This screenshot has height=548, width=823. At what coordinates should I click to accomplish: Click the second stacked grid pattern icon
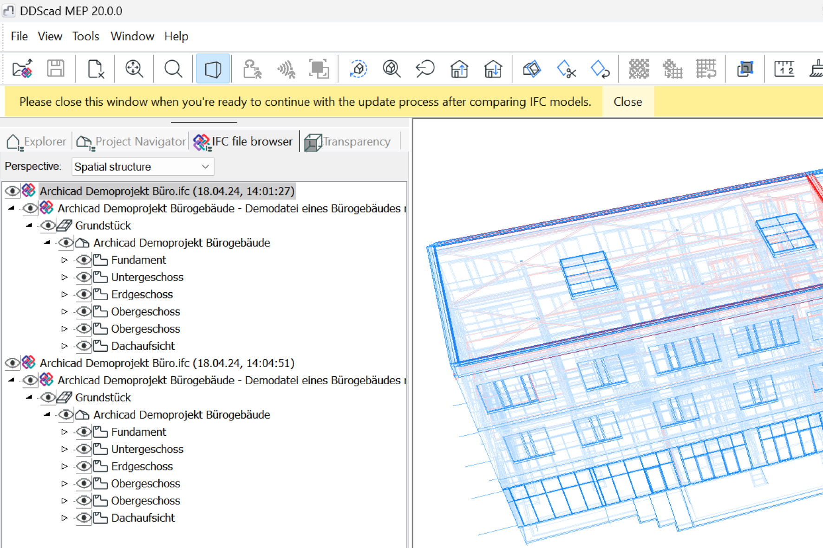(x=672, y=69)
